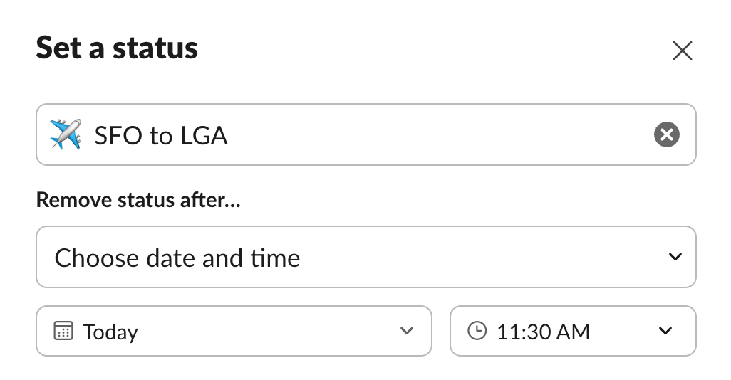Select the "11:30 AM" time text

point(543,332)
